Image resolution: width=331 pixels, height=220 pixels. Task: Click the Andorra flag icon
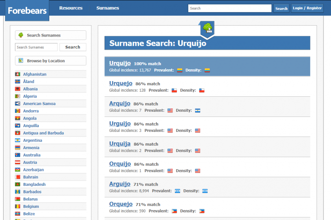click(17, 111)
